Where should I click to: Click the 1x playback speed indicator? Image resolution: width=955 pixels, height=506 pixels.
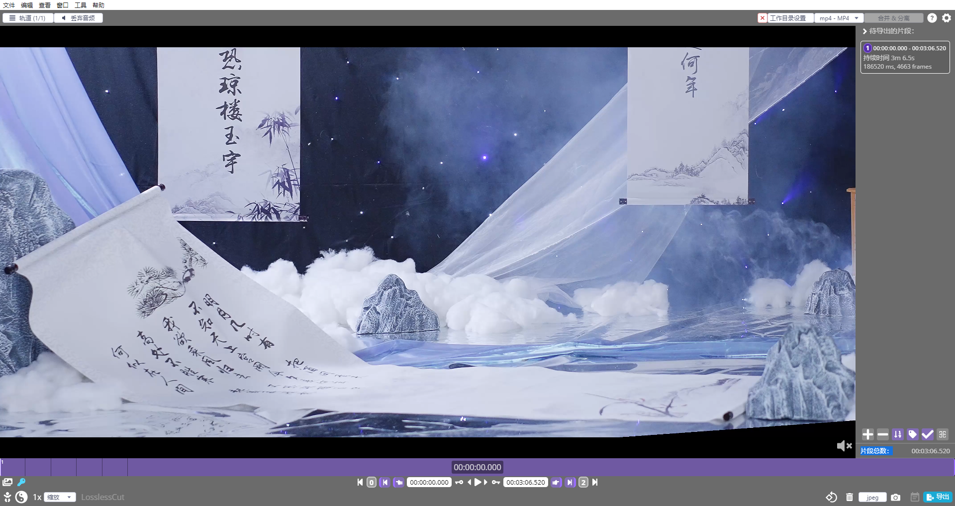(x=37, y=497)
